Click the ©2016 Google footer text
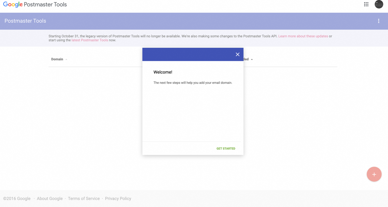 (x=17, y=198)
